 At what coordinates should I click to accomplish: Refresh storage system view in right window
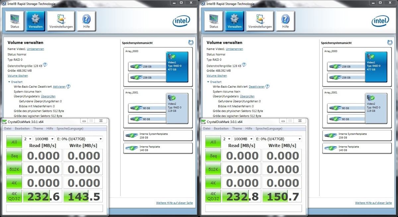390,43
